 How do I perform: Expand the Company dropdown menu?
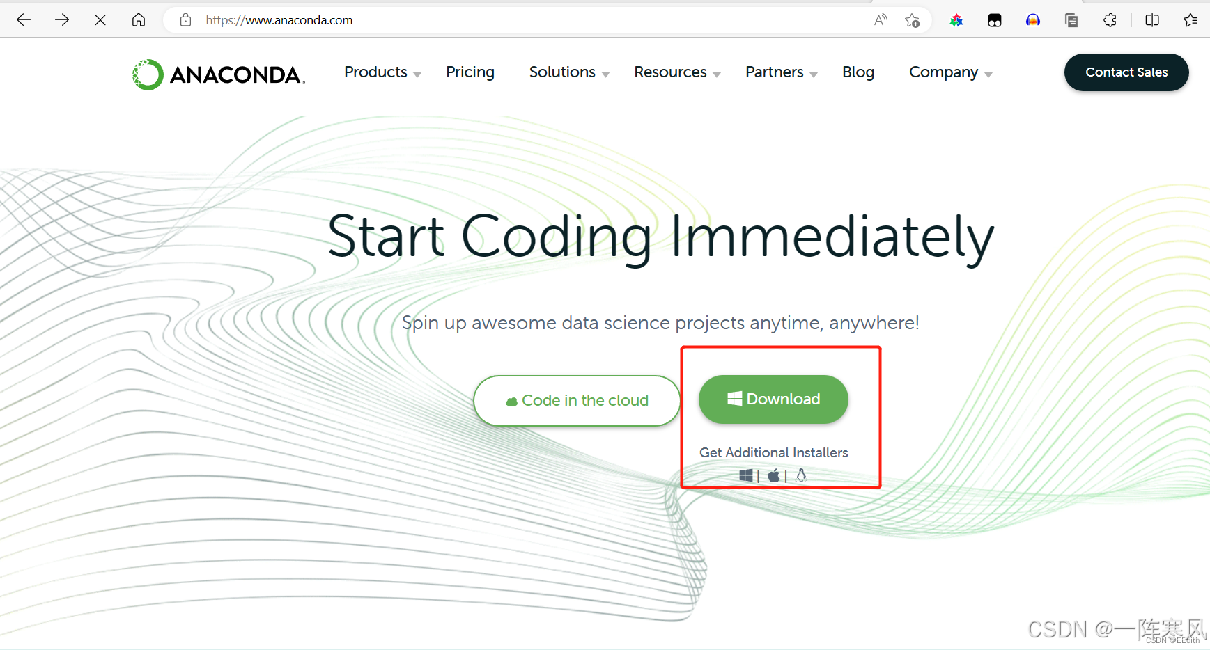(951, 72)
